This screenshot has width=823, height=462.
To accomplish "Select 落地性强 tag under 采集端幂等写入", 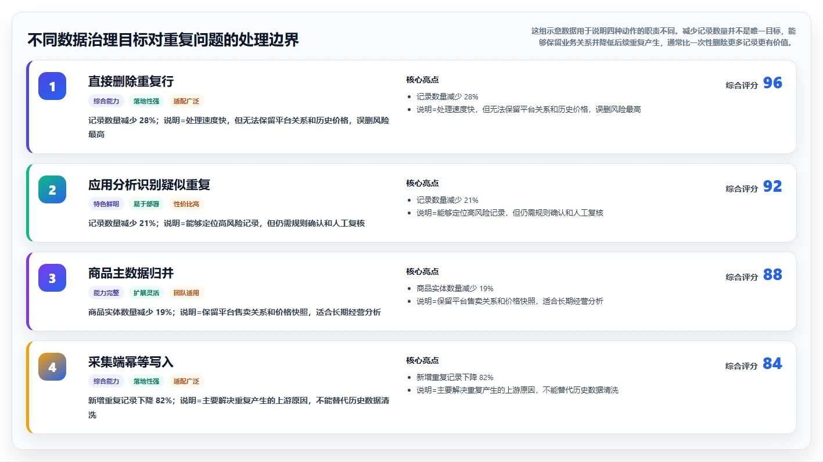I will click(146, 381).
